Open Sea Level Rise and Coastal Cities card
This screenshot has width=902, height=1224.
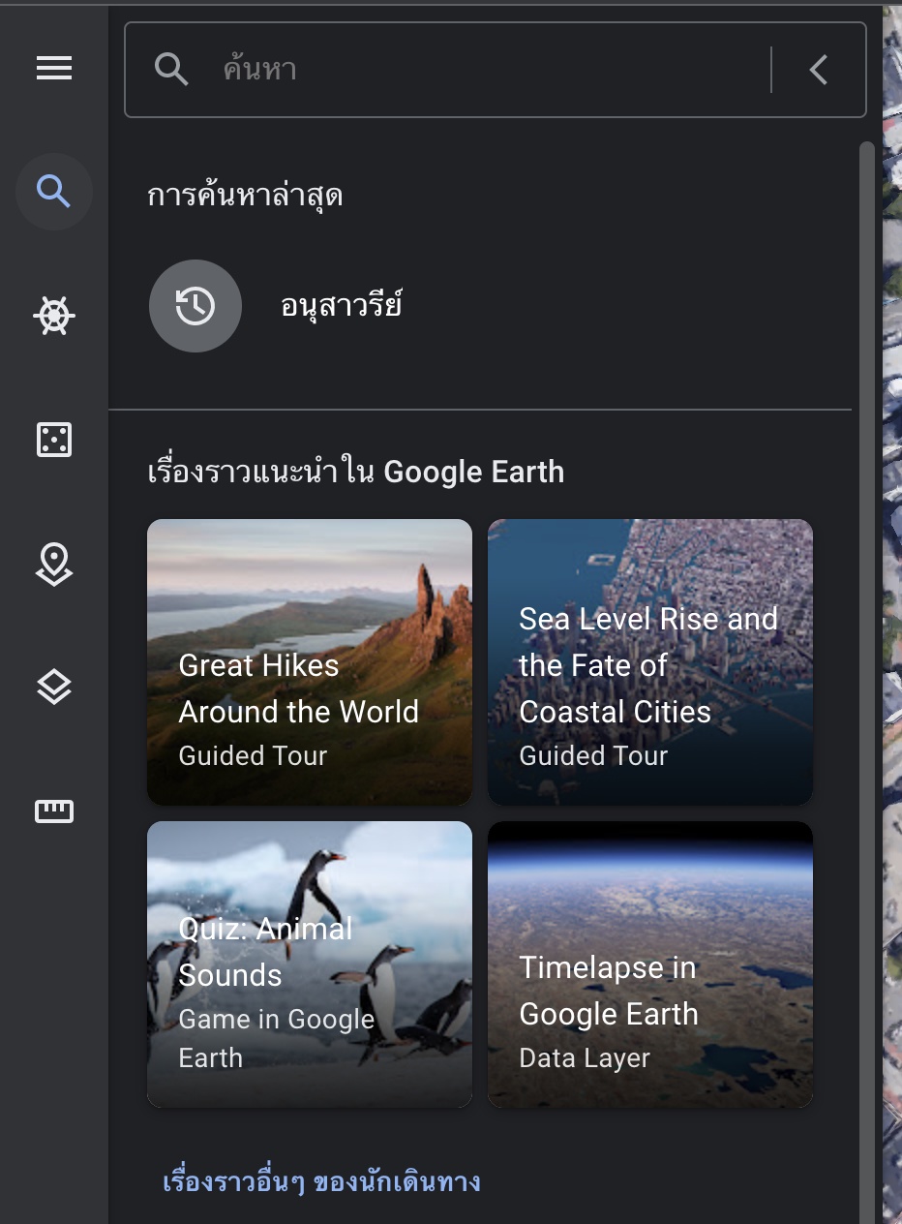tap(650, 662)
